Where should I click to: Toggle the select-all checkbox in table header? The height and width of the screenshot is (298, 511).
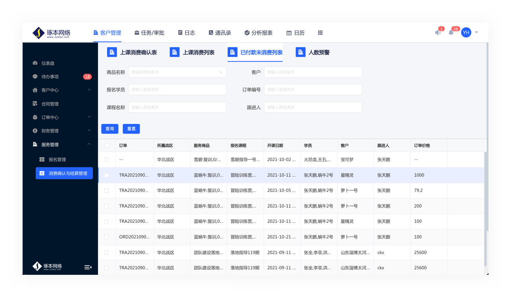(x=107, y=145)
